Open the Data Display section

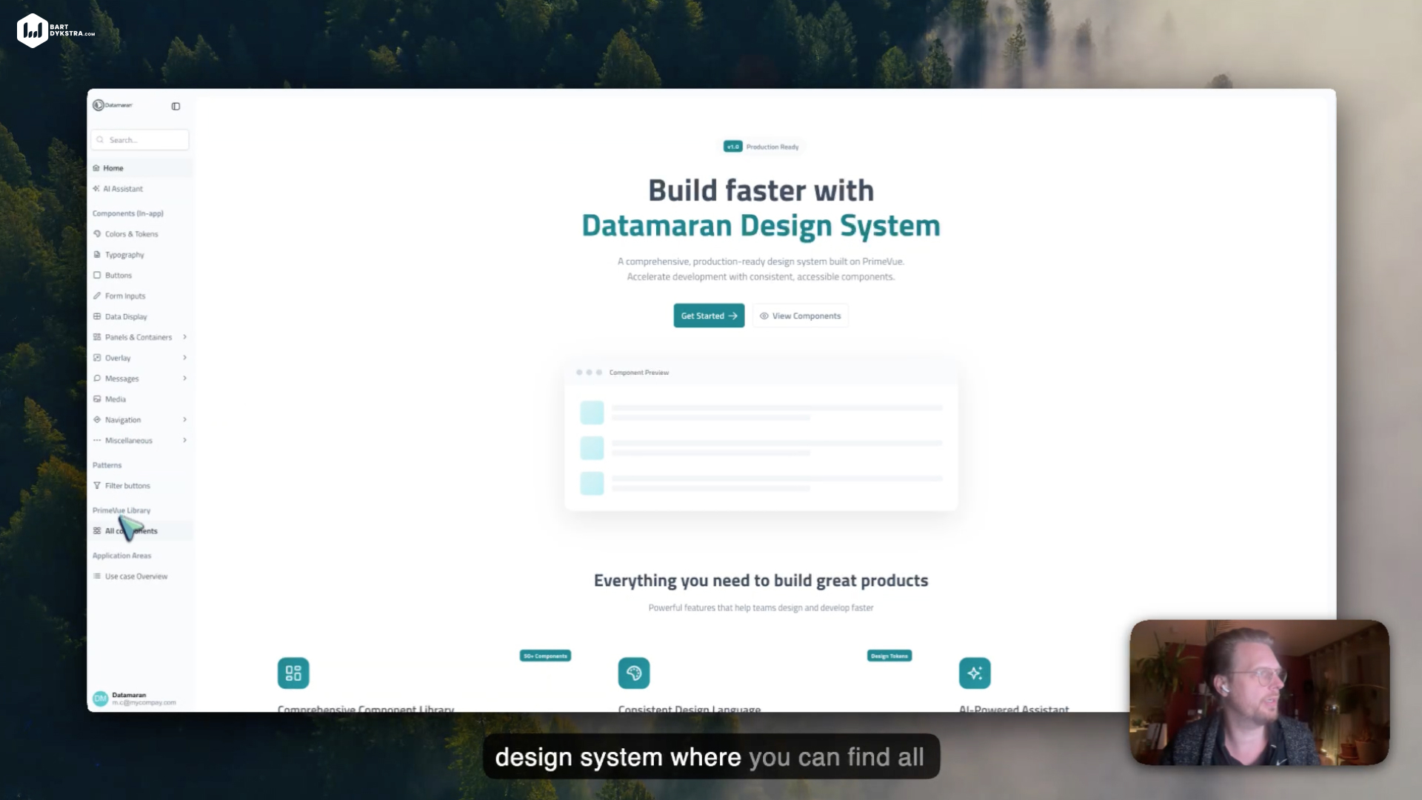[x=125, y=317]
